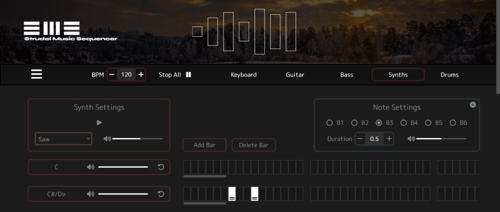
Task: Mute the C note row speaker
Action: pos(90,167)
